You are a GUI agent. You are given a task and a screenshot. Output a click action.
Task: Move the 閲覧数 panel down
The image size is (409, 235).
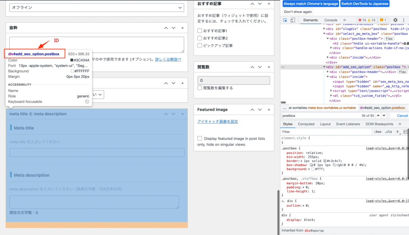(x=260, y=67)
